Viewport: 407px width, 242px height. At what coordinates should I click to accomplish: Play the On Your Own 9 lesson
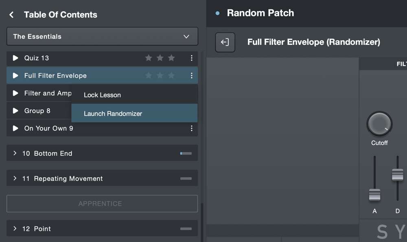15,128
